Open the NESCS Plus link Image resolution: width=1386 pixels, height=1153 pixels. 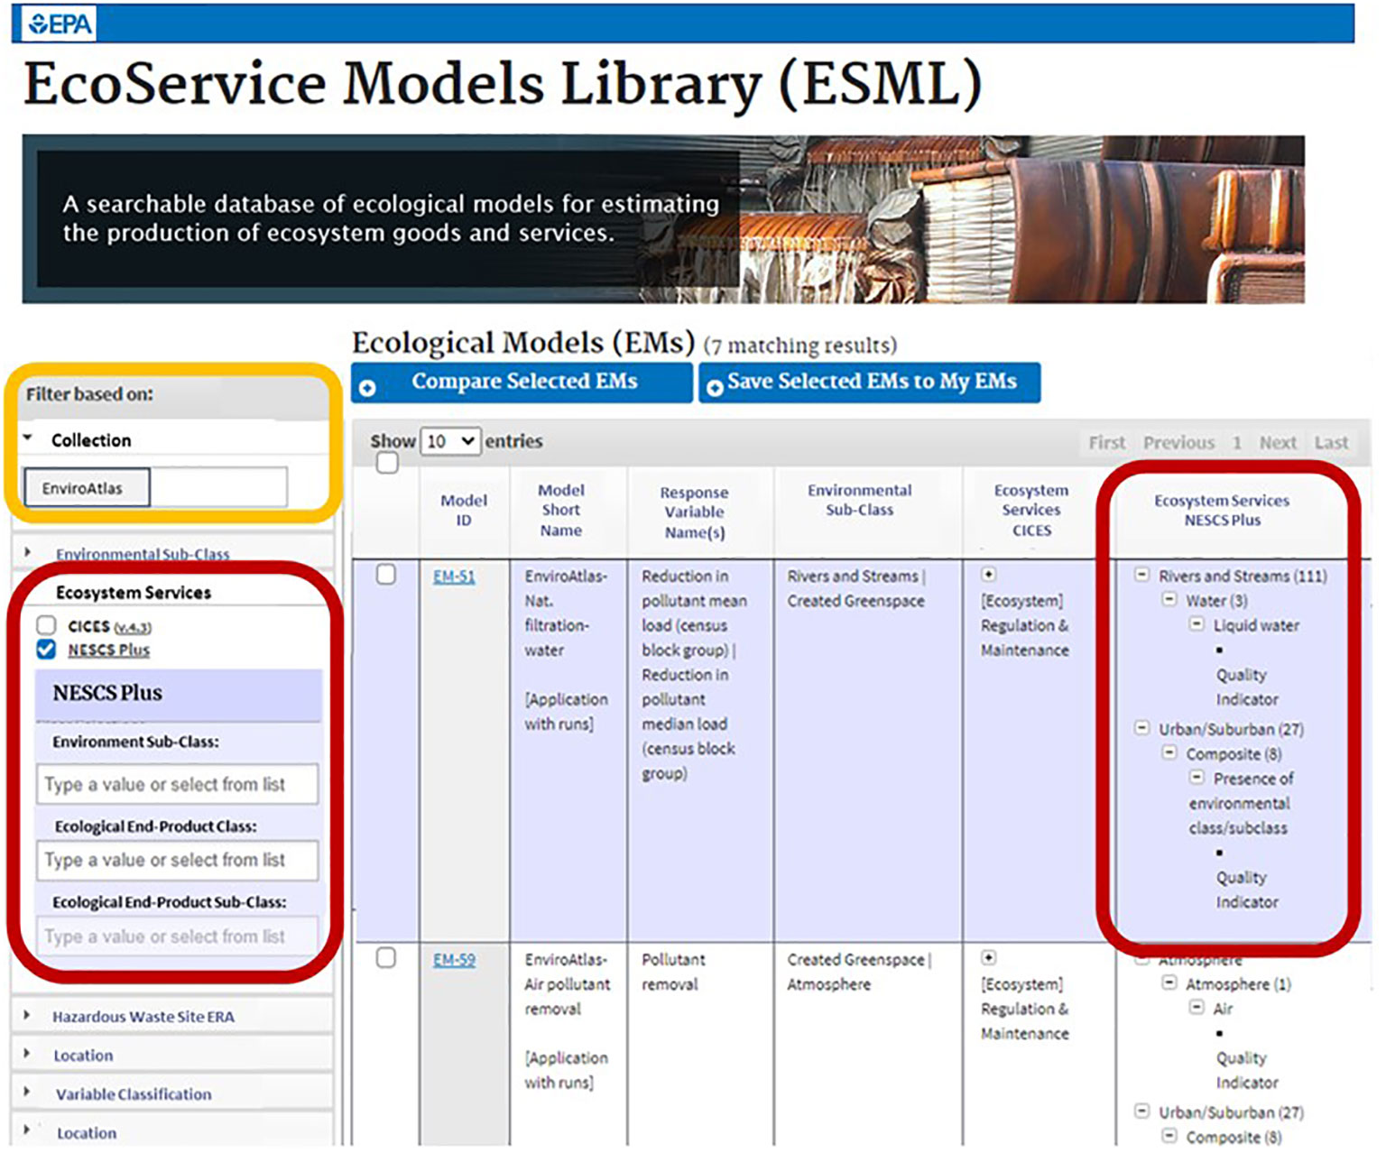click(x=108, y=650)
